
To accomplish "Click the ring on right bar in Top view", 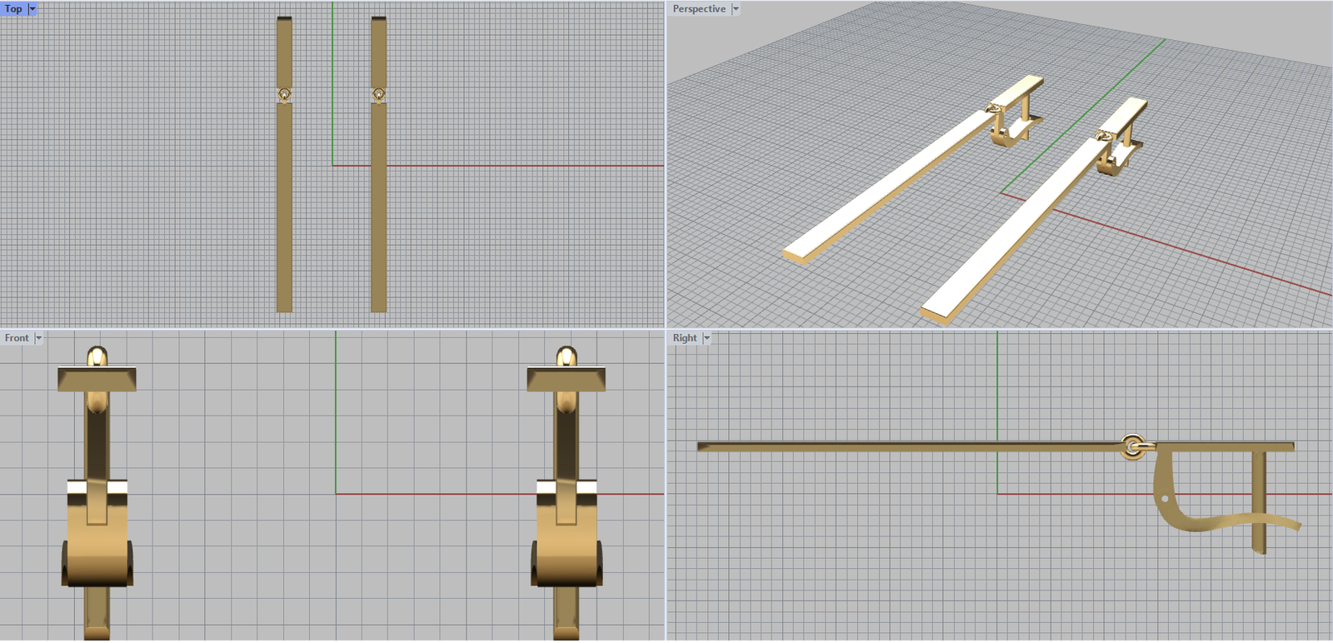I will (x=378, y=94).
